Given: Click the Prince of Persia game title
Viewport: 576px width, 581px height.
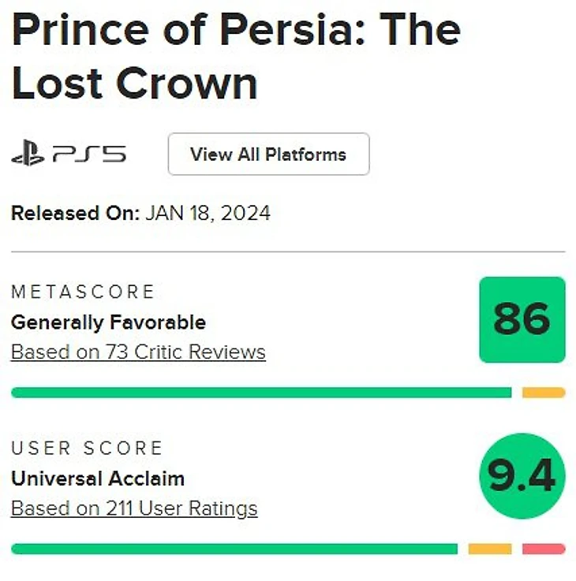Looking at the screenshot, I should click(x=235, y=55).
